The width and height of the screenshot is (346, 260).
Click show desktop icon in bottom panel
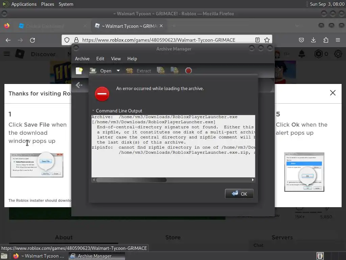tap(4, 256)
